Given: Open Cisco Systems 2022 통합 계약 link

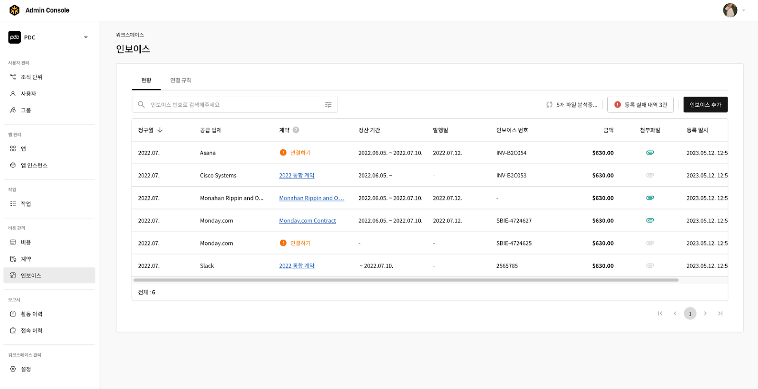Looking at the screenshot, I should click(x=297, y=175).
